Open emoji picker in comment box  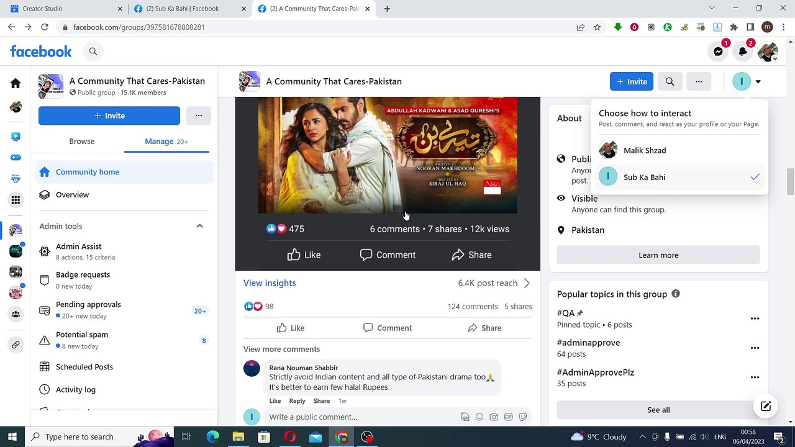[479, 417]
